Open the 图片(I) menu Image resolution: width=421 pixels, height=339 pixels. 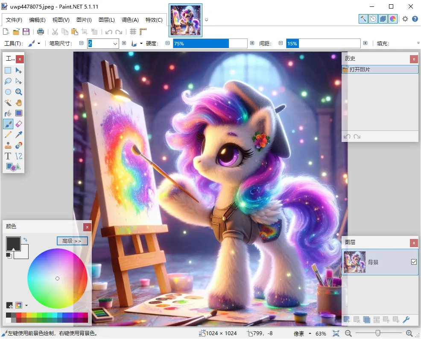(84, 20)
